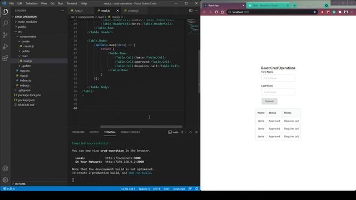Open the browser three-dot menu
356x200 pixels.
pyautogui.click(x=352, y=12)
